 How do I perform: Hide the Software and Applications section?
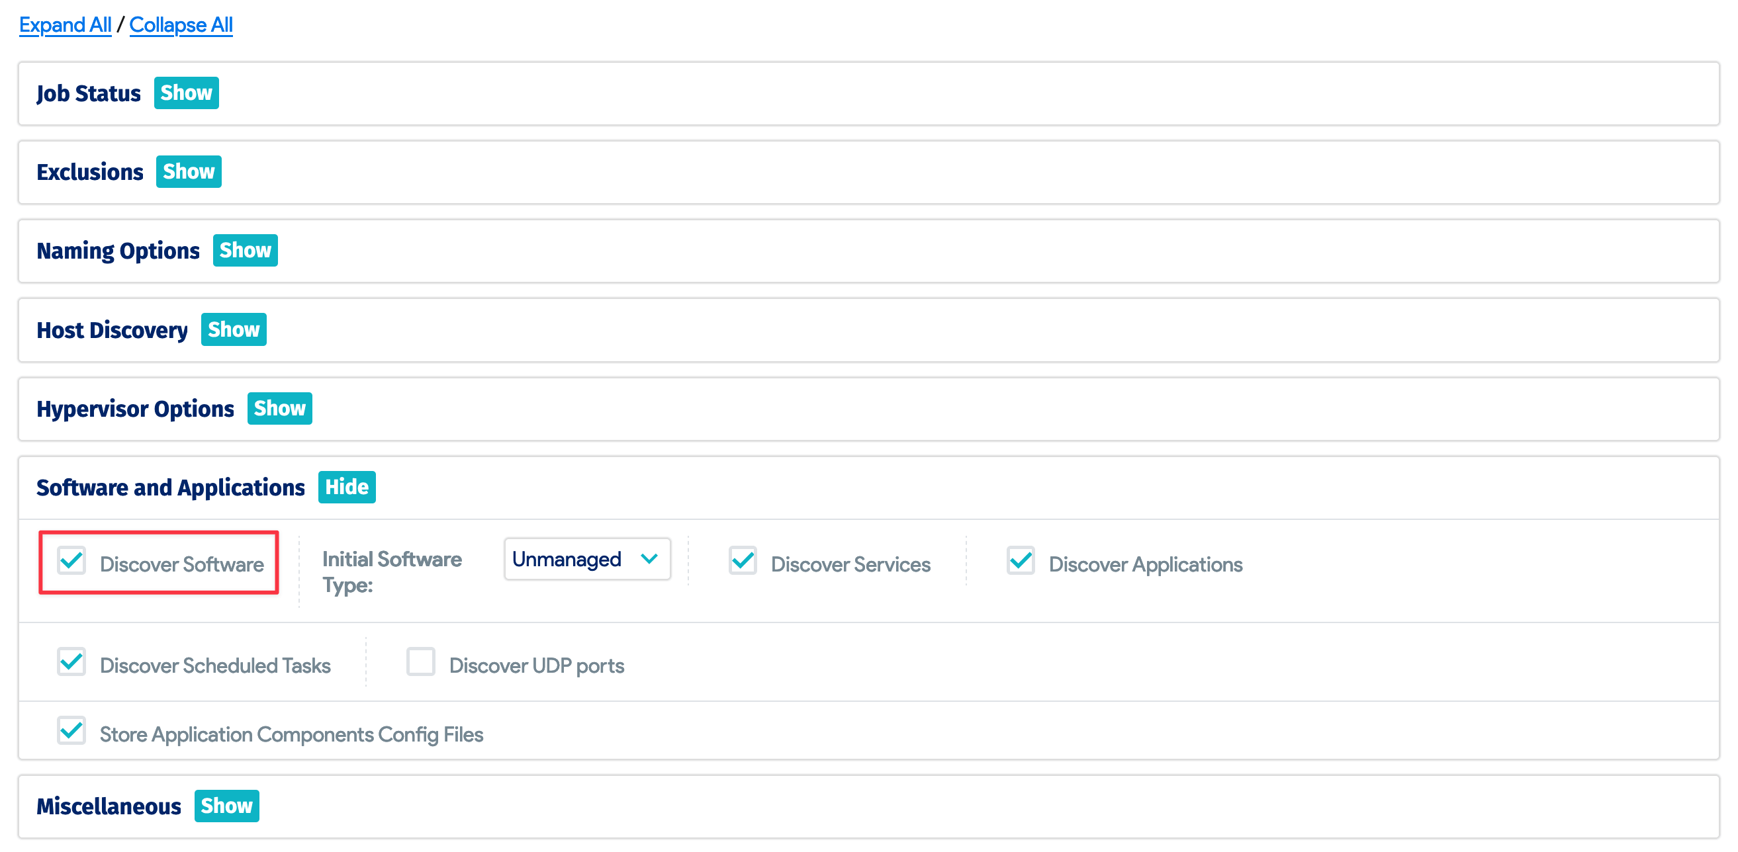point(347,486)
